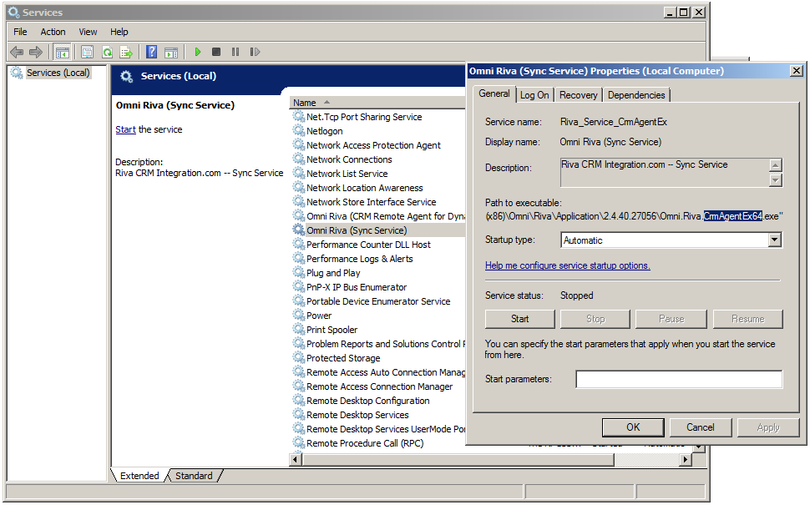Open the View menu
810x505 pixels.
tap(88, 32)
